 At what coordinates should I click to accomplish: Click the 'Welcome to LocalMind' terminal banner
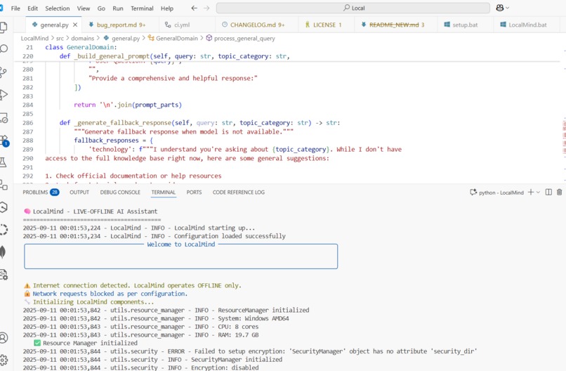pyautogui.click(x=181, y=245)
